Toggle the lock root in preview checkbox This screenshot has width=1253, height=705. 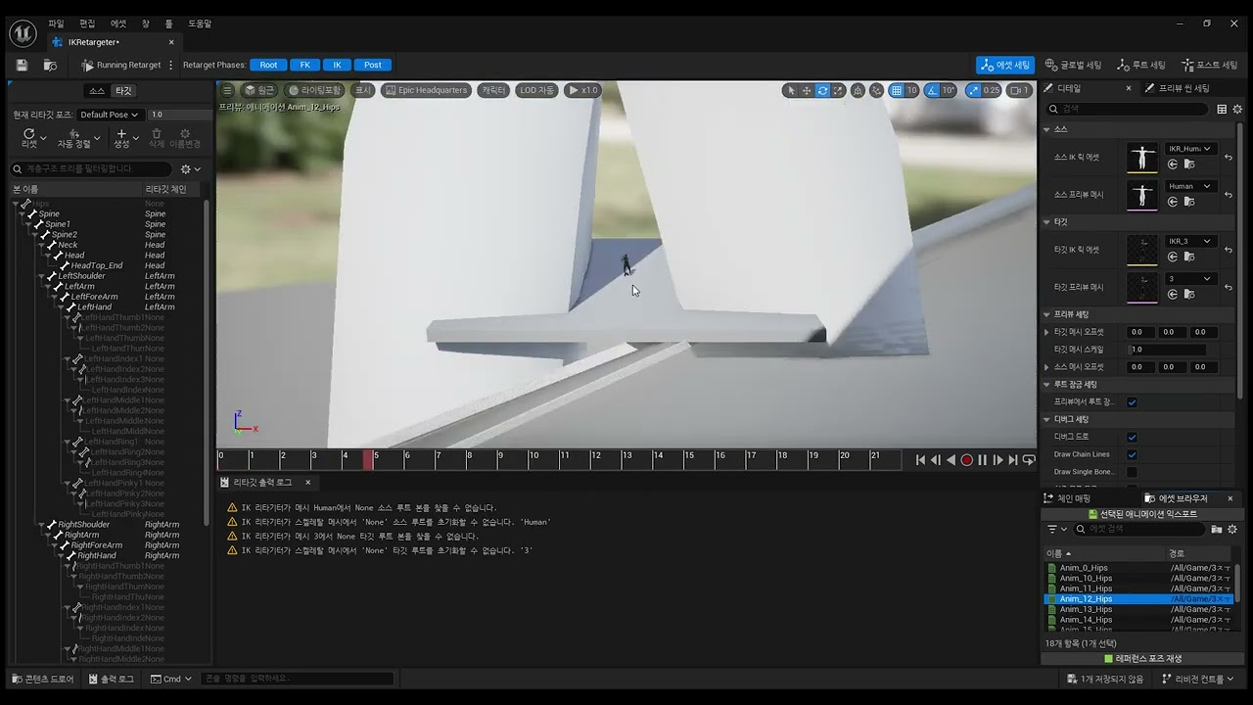pos(1132,401)
